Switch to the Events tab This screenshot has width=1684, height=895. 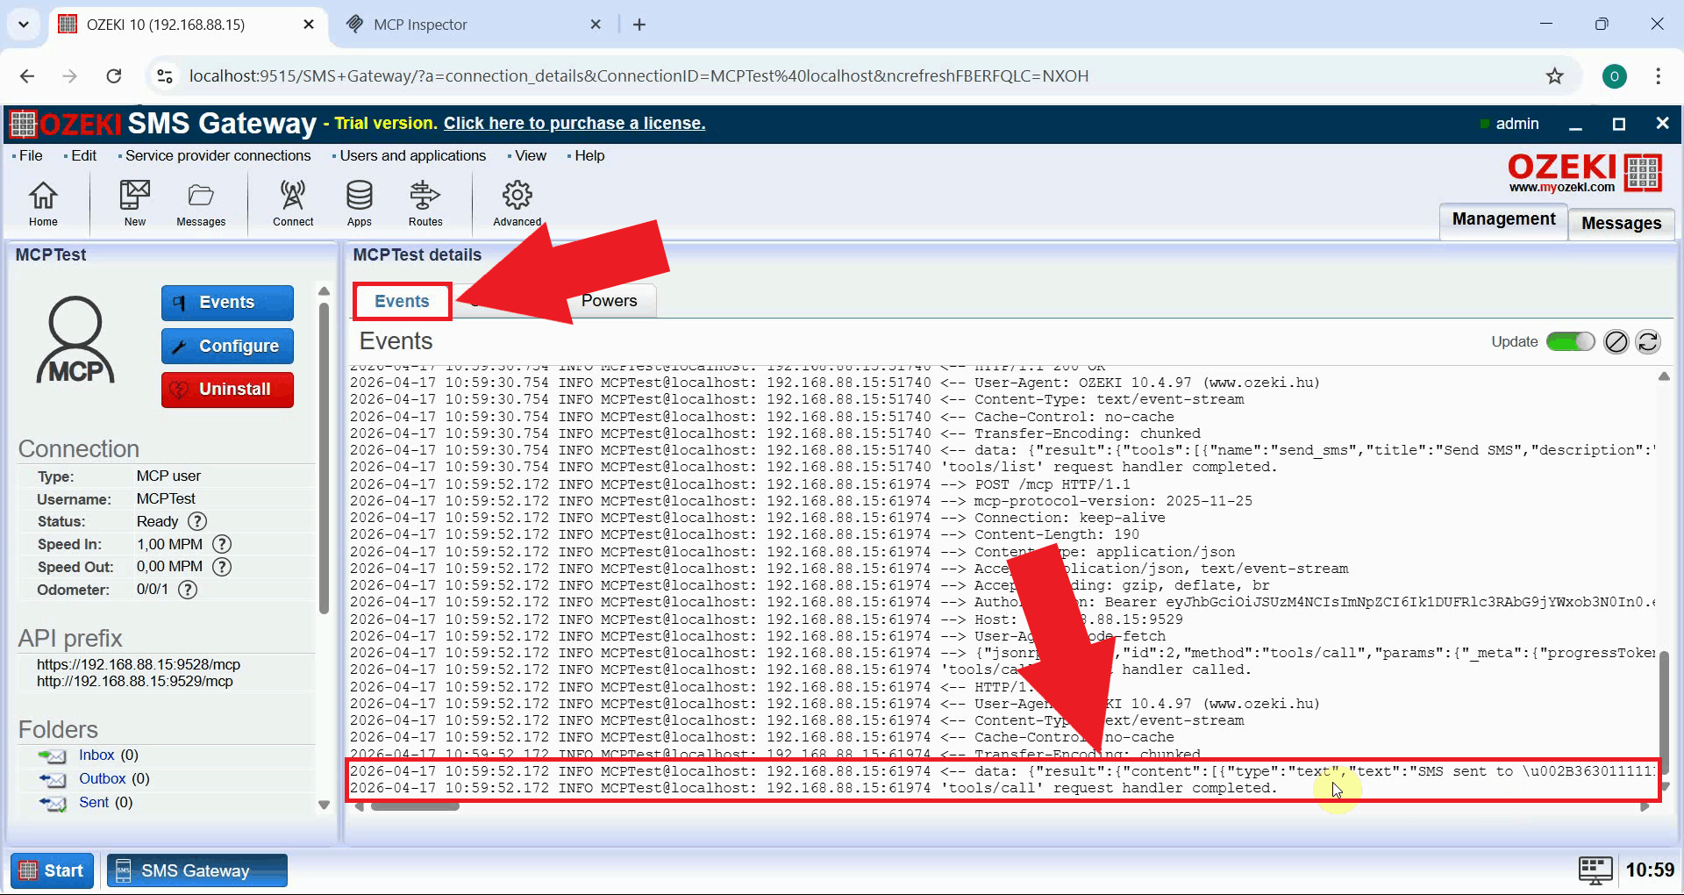point(402,301)
